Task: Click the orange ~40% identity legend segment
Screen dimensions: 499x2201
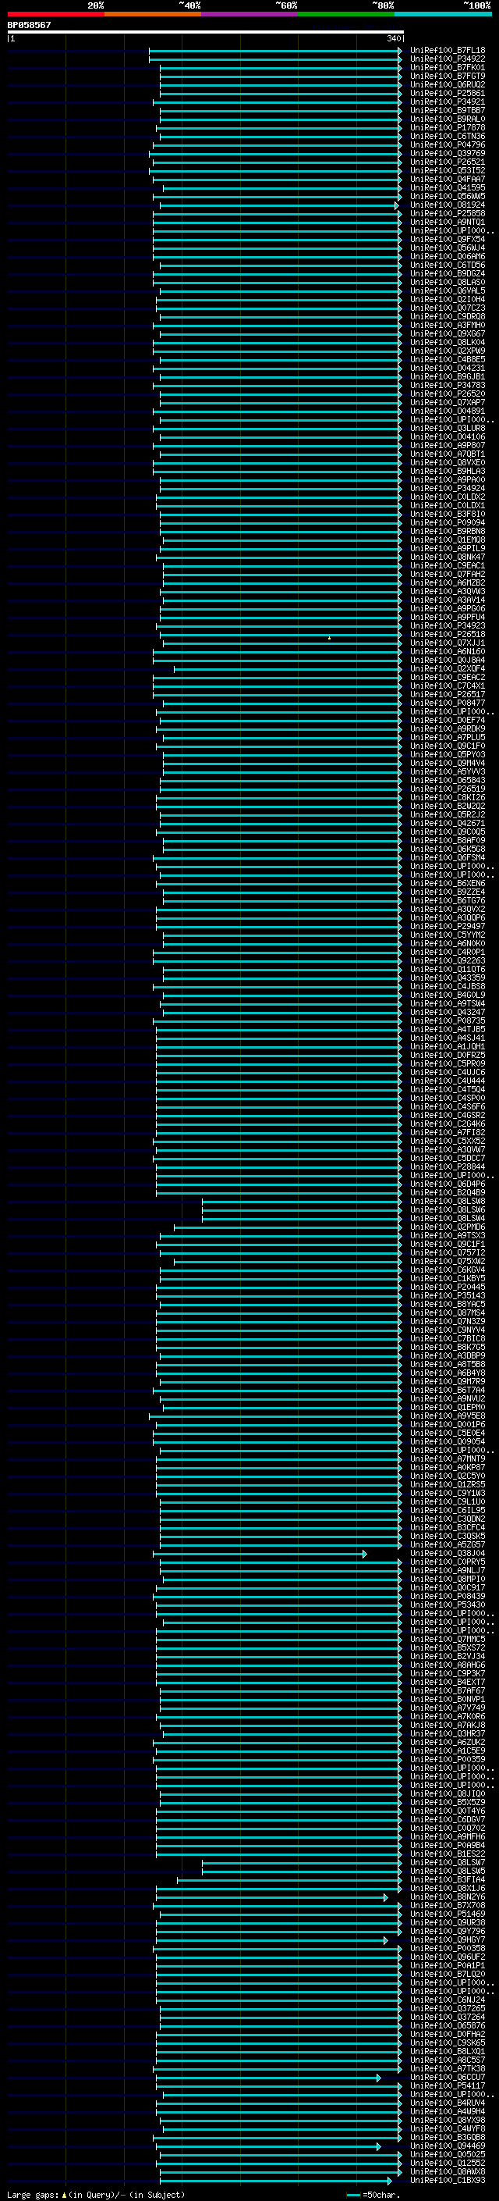Action: pos(153,14)
